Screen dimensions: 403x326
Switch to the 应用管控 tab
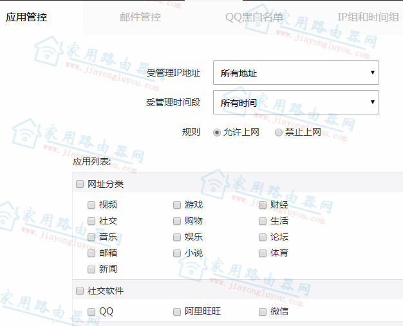[26, 17]
